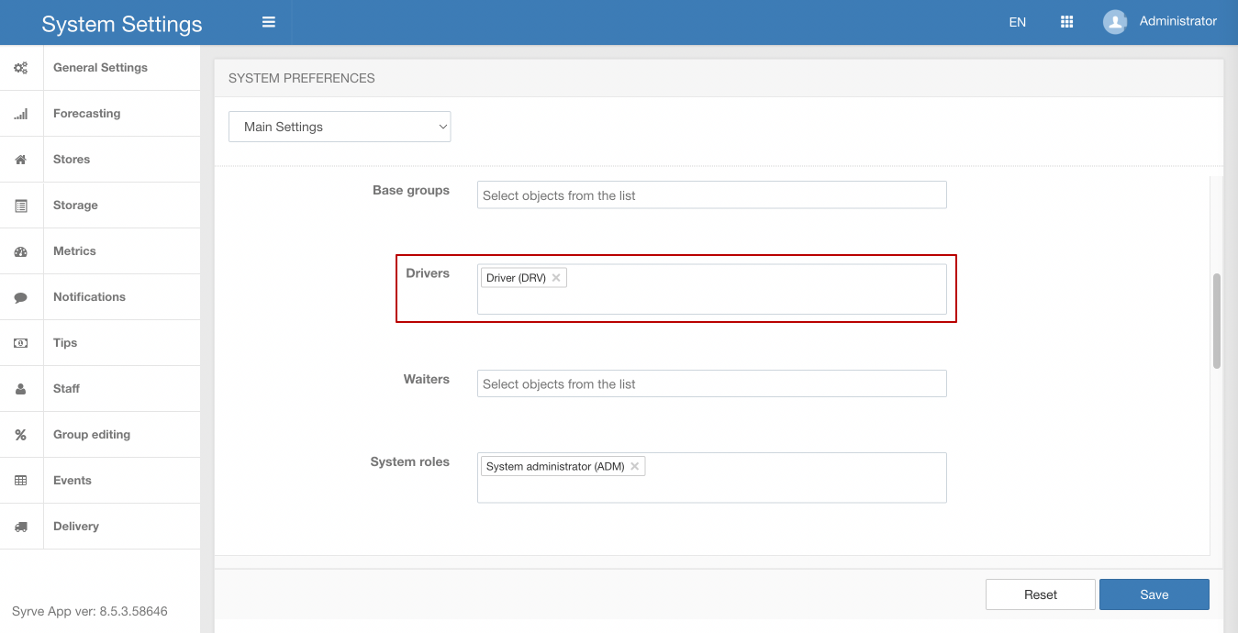This screenshot has height=633, width=1238.
Task: Click the Waiters input field
Action: pos(711,384)
